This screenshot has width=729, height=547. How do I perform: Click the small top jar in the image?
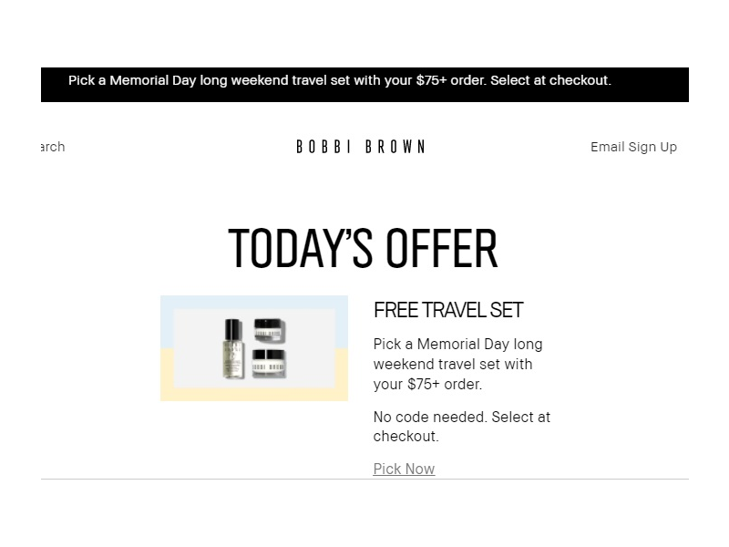[269, 329]
